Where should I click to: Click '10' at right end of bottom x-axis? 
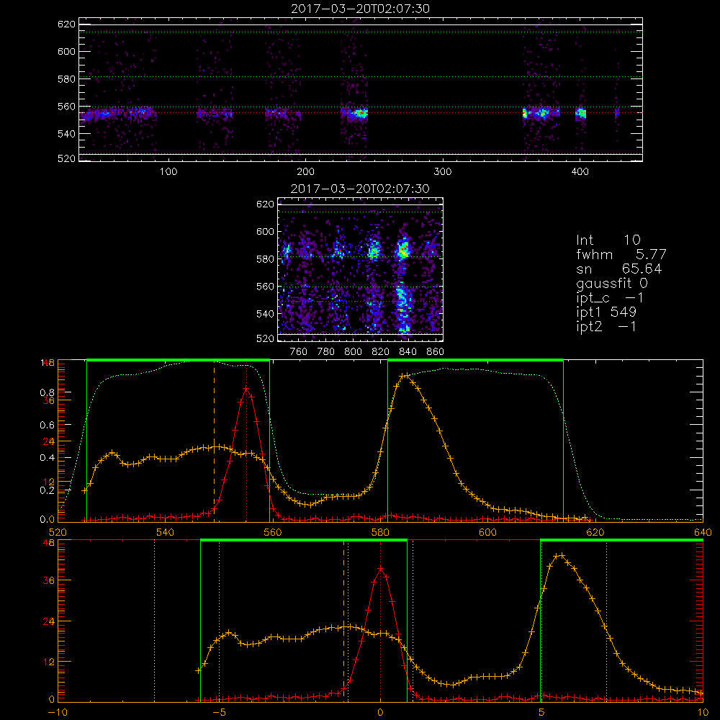pyautogui.click(x=703, y=712)
